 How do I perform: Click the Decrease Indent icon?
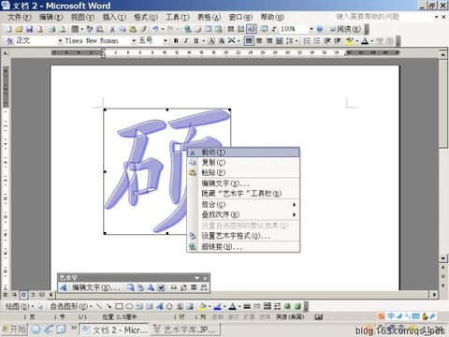[327, 41]
